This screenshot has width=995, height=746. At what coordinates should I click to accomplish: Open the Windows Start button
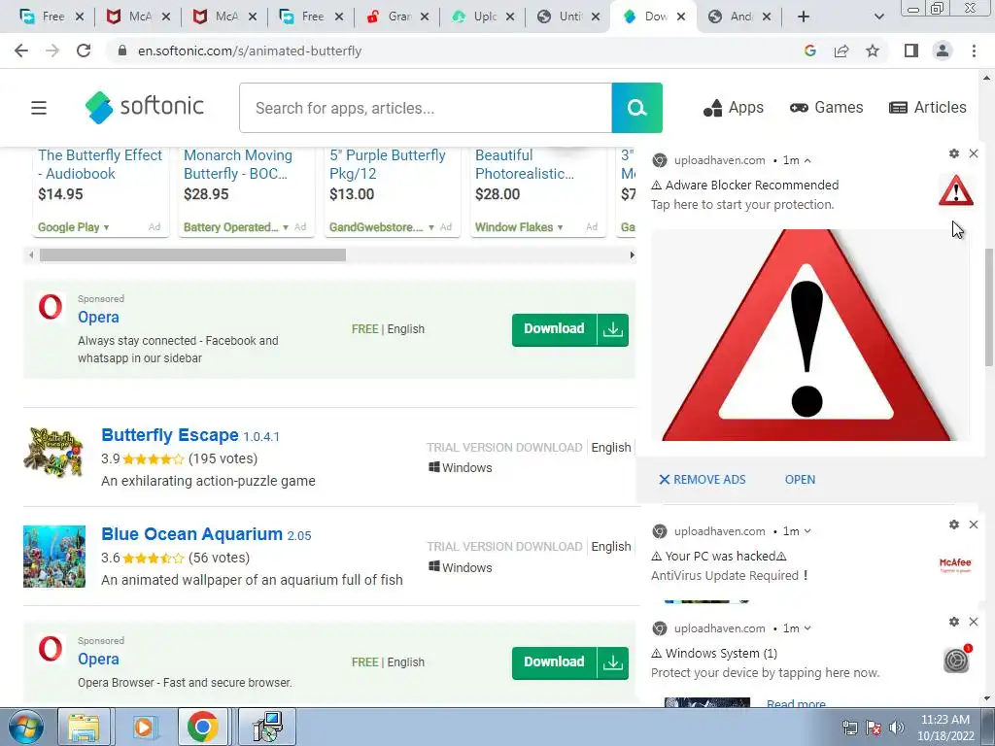[25, 727]
